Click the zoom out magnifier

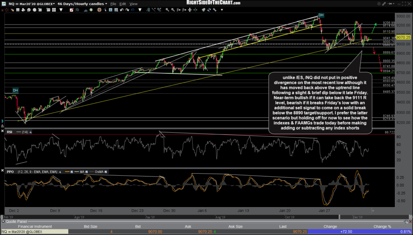(x=173, y=10)
